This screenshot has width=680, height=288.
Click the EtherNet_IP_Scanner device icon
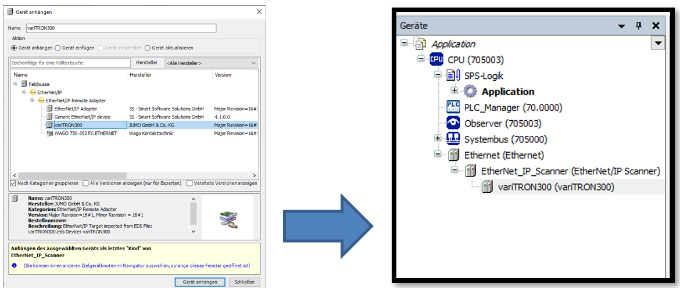(x=470, y=171)
